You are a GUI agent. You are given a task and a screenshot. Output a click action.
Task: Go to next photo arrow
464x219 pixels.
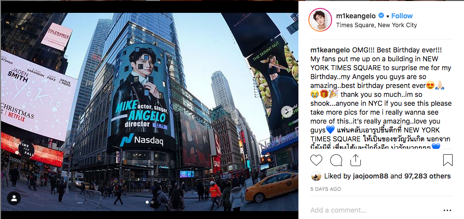(x=286, y=112)
